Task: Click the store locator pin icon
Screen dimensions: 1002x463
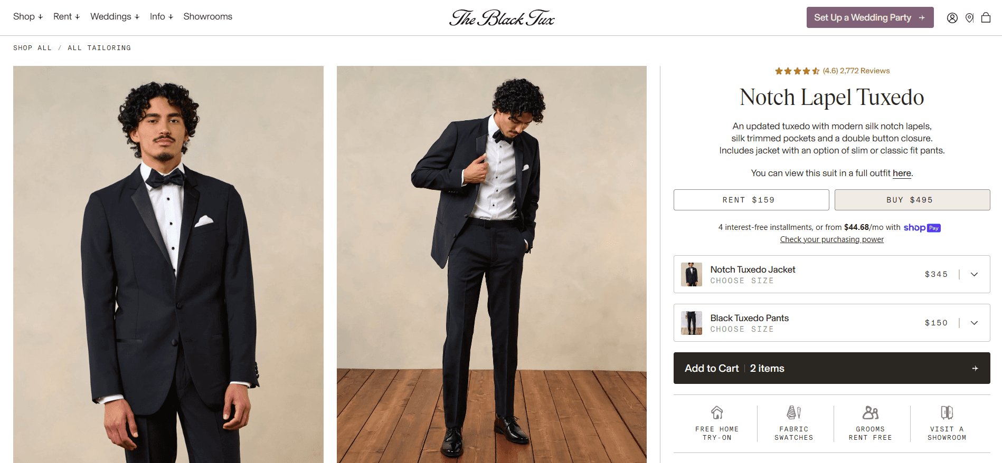Action: [x=969, y=17]
